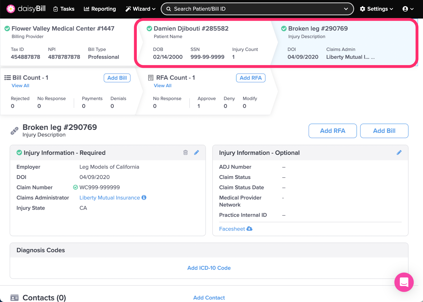The height and width of the screenshot is (302, 423).
Task: Click the daisyBill flower logo
Action: click(x=11, y=9)
